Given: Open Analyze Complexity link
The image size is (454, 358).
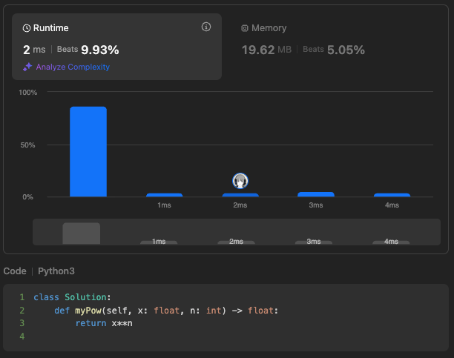Looking at the screenshot, I should (x=73, y=67).
